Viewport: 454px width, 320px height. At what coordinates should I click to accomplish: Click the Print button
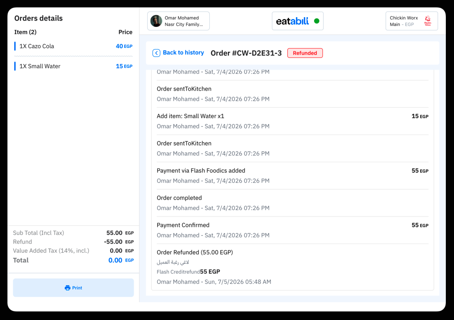click(74, 288)
